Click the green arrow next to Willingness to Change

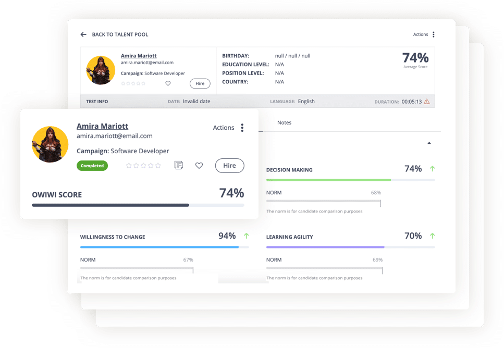[246, 236]
